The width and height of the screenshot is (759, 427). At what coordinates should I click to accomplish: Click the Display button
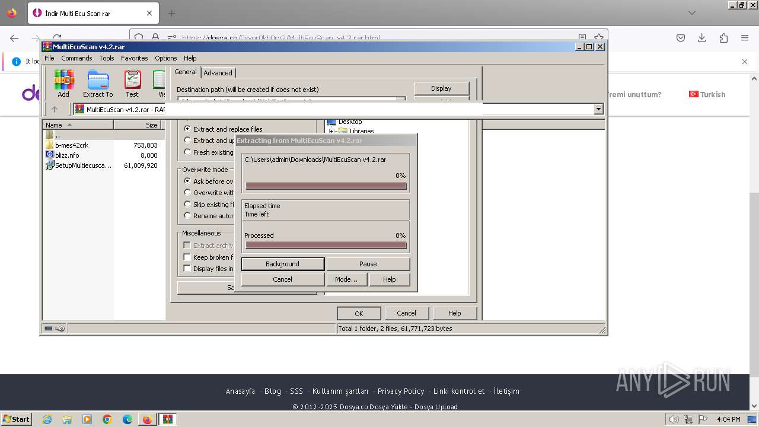(x=441, y=88)
